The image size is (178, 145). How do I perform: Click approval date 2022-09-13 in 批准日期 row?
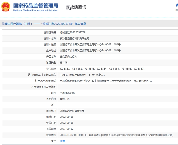(x=67, y=117)
